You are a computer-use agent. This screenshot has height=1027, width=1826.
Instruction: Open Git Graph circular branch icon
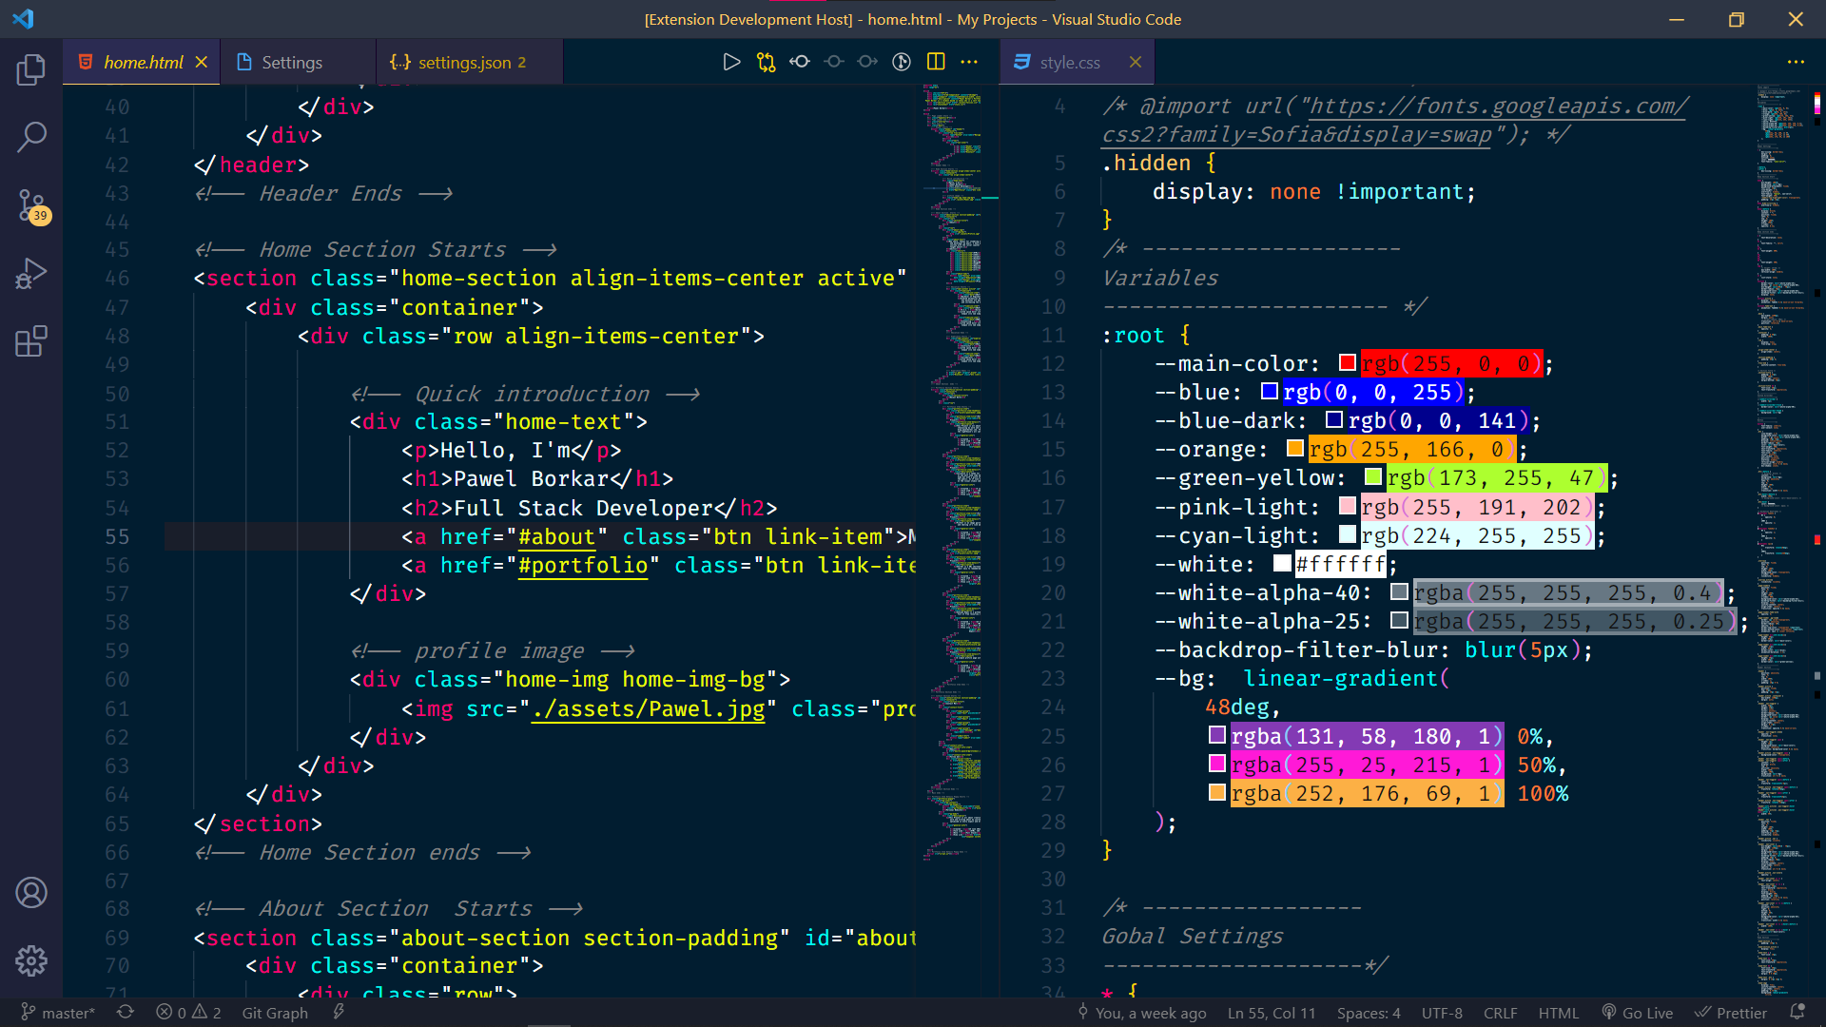pos(902,62)
